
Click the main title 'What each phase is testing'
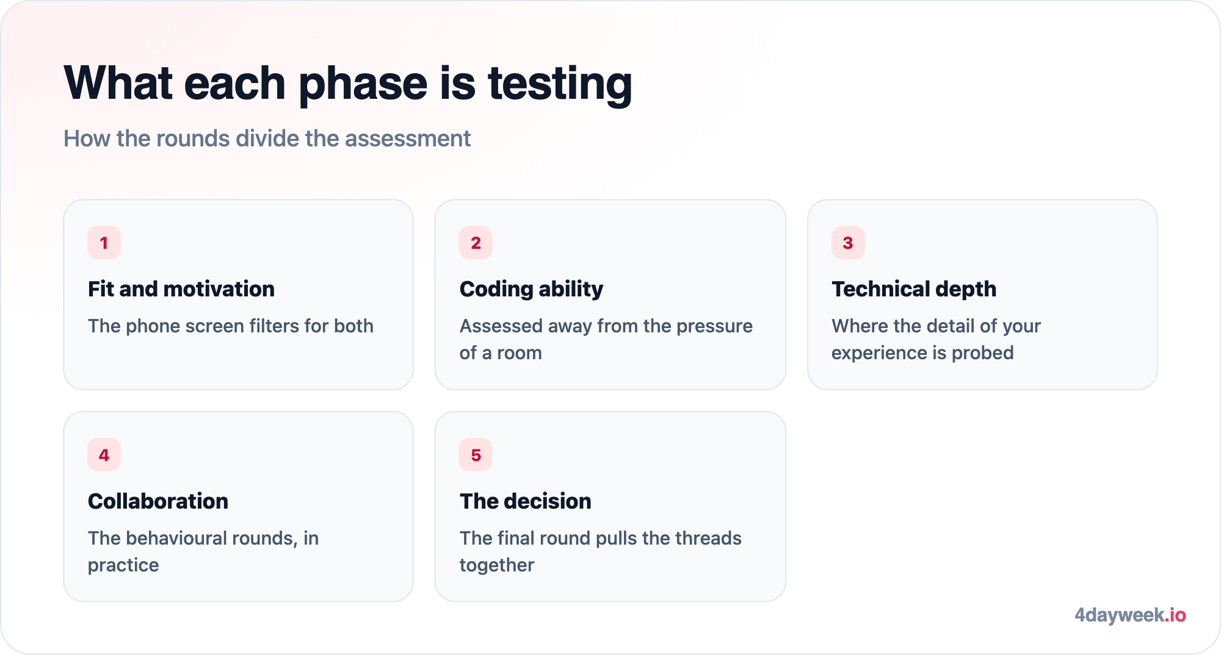(x=348, y=84)
